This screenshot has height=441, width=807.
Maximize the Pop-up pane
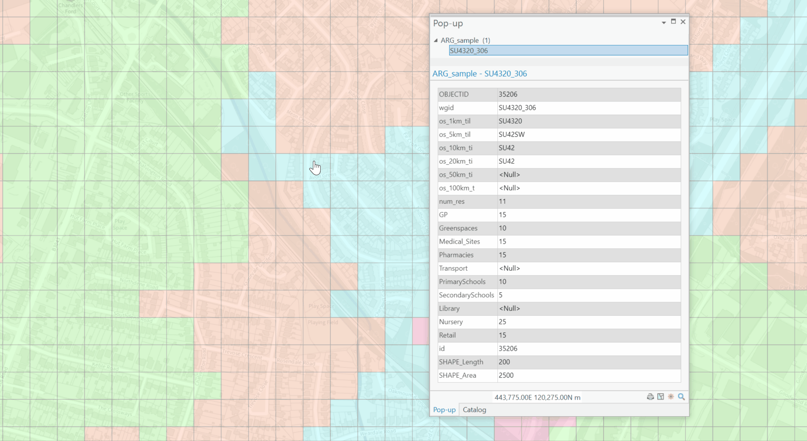673,22
